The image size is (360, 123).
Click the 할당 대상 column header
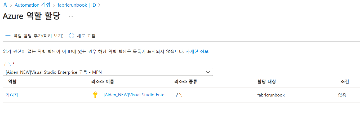point(267,82)
